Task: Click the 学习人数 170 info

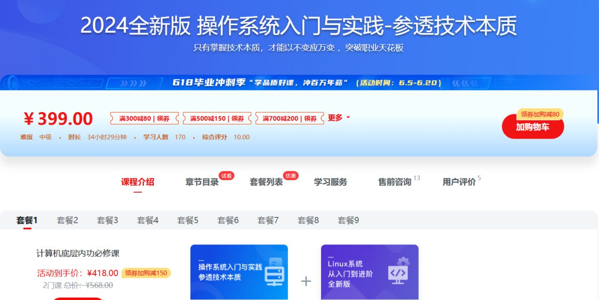Action: tap(164, 137)
